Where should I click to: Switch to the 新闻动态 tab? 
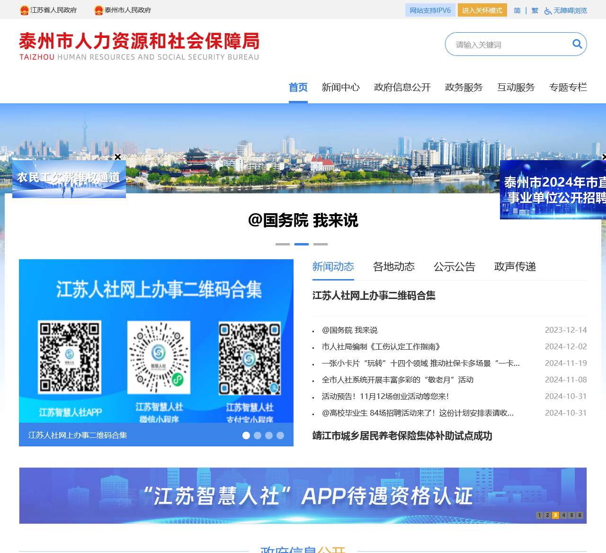pyautogui.click(x=333, y=267)
